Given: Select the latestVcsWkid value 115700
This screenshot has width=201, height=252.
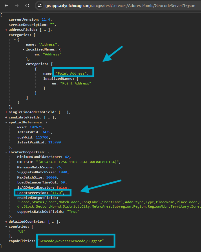Looking at the screenshot, I should (54, 142).
